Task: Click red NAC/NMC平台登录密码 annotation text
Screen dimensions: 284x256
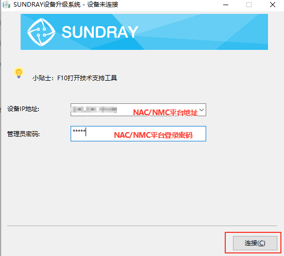Action: click(153, 135)
